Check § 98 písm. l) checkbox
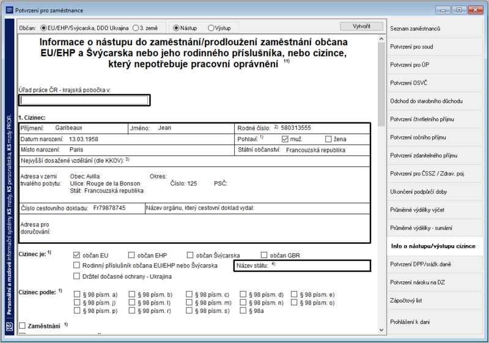 click(132, 302)
